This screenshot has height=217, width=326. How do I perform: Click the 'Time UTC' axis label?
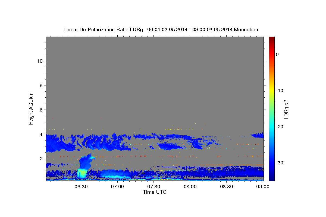click(155, 192)
